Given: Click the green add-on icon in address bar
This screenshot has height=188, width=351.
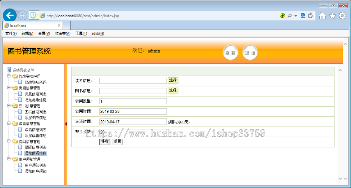Looking at the screenshot, I should pyautogui.click(x=282, y=16).
